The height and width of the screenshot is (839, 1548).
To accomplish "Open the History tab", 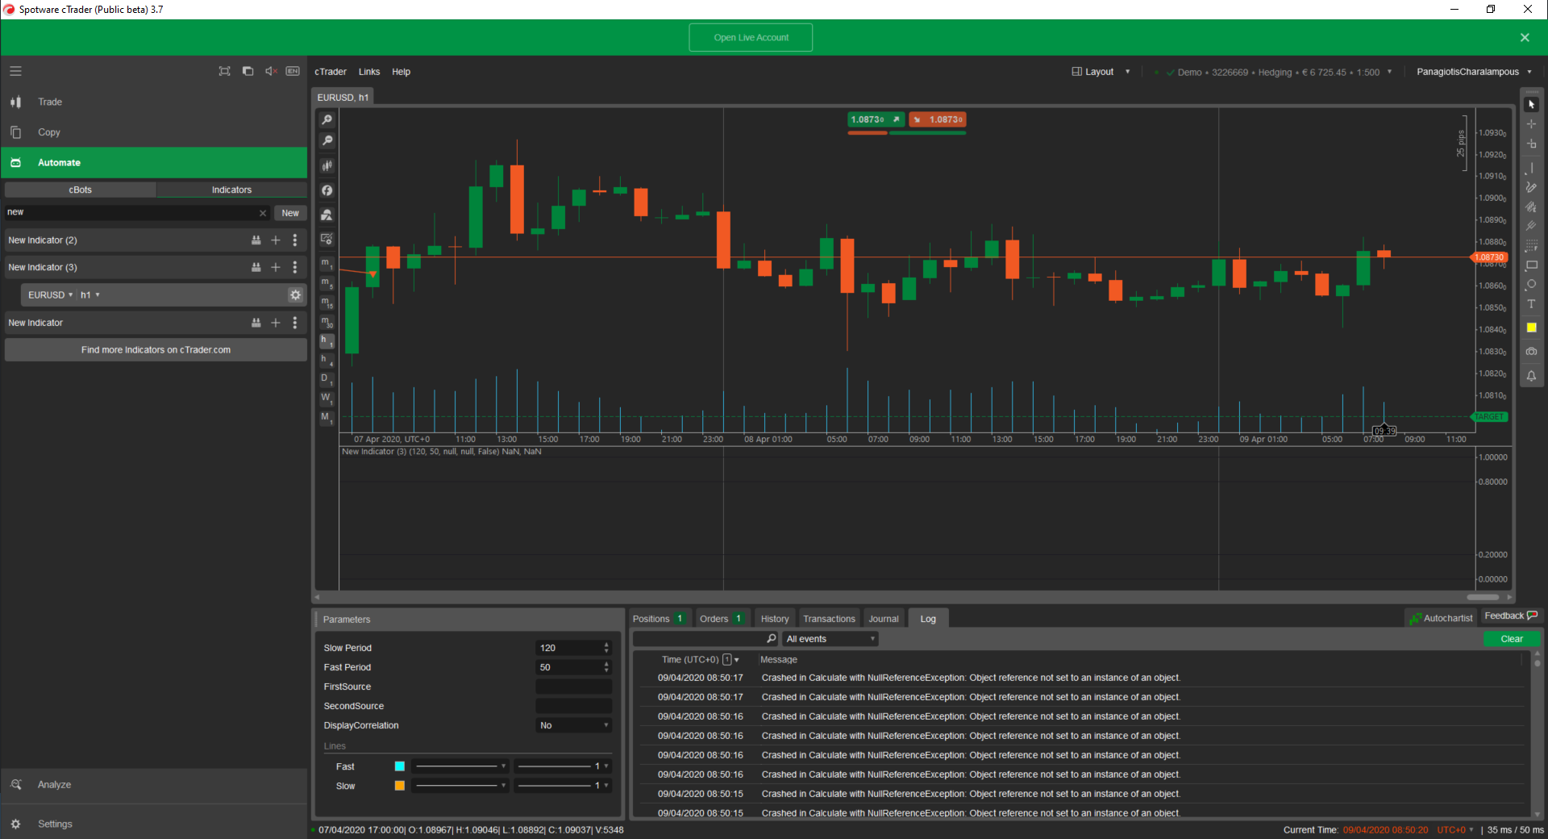I will click(775, 619).
